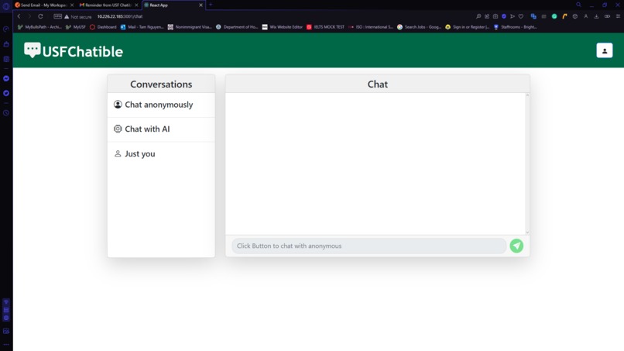Click the chat area vertical scrollbar
Screen dimensions: 624x351
[x=527, y=163]
